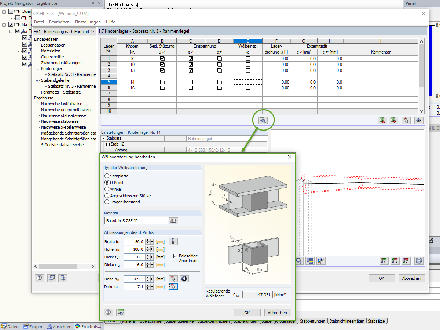Image resolution: width=440 pixels, height=330 pixels.
Task: Click pick icon next to Höhe hm
Action: tap(173, 279)
